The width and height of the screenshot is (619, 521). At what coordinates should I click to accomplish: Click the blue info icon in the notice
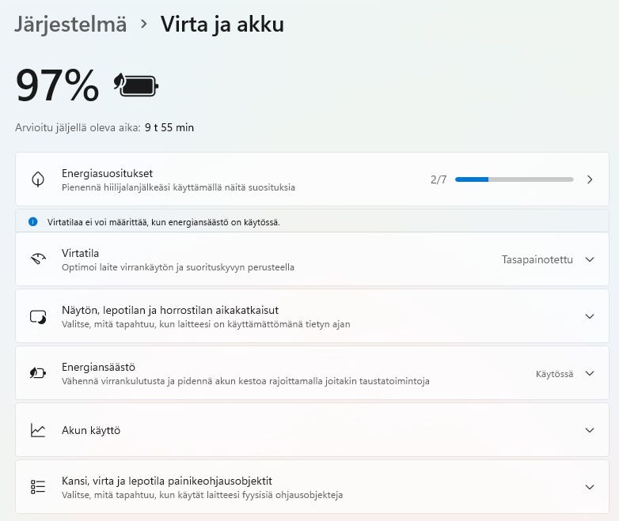[32, 222]
